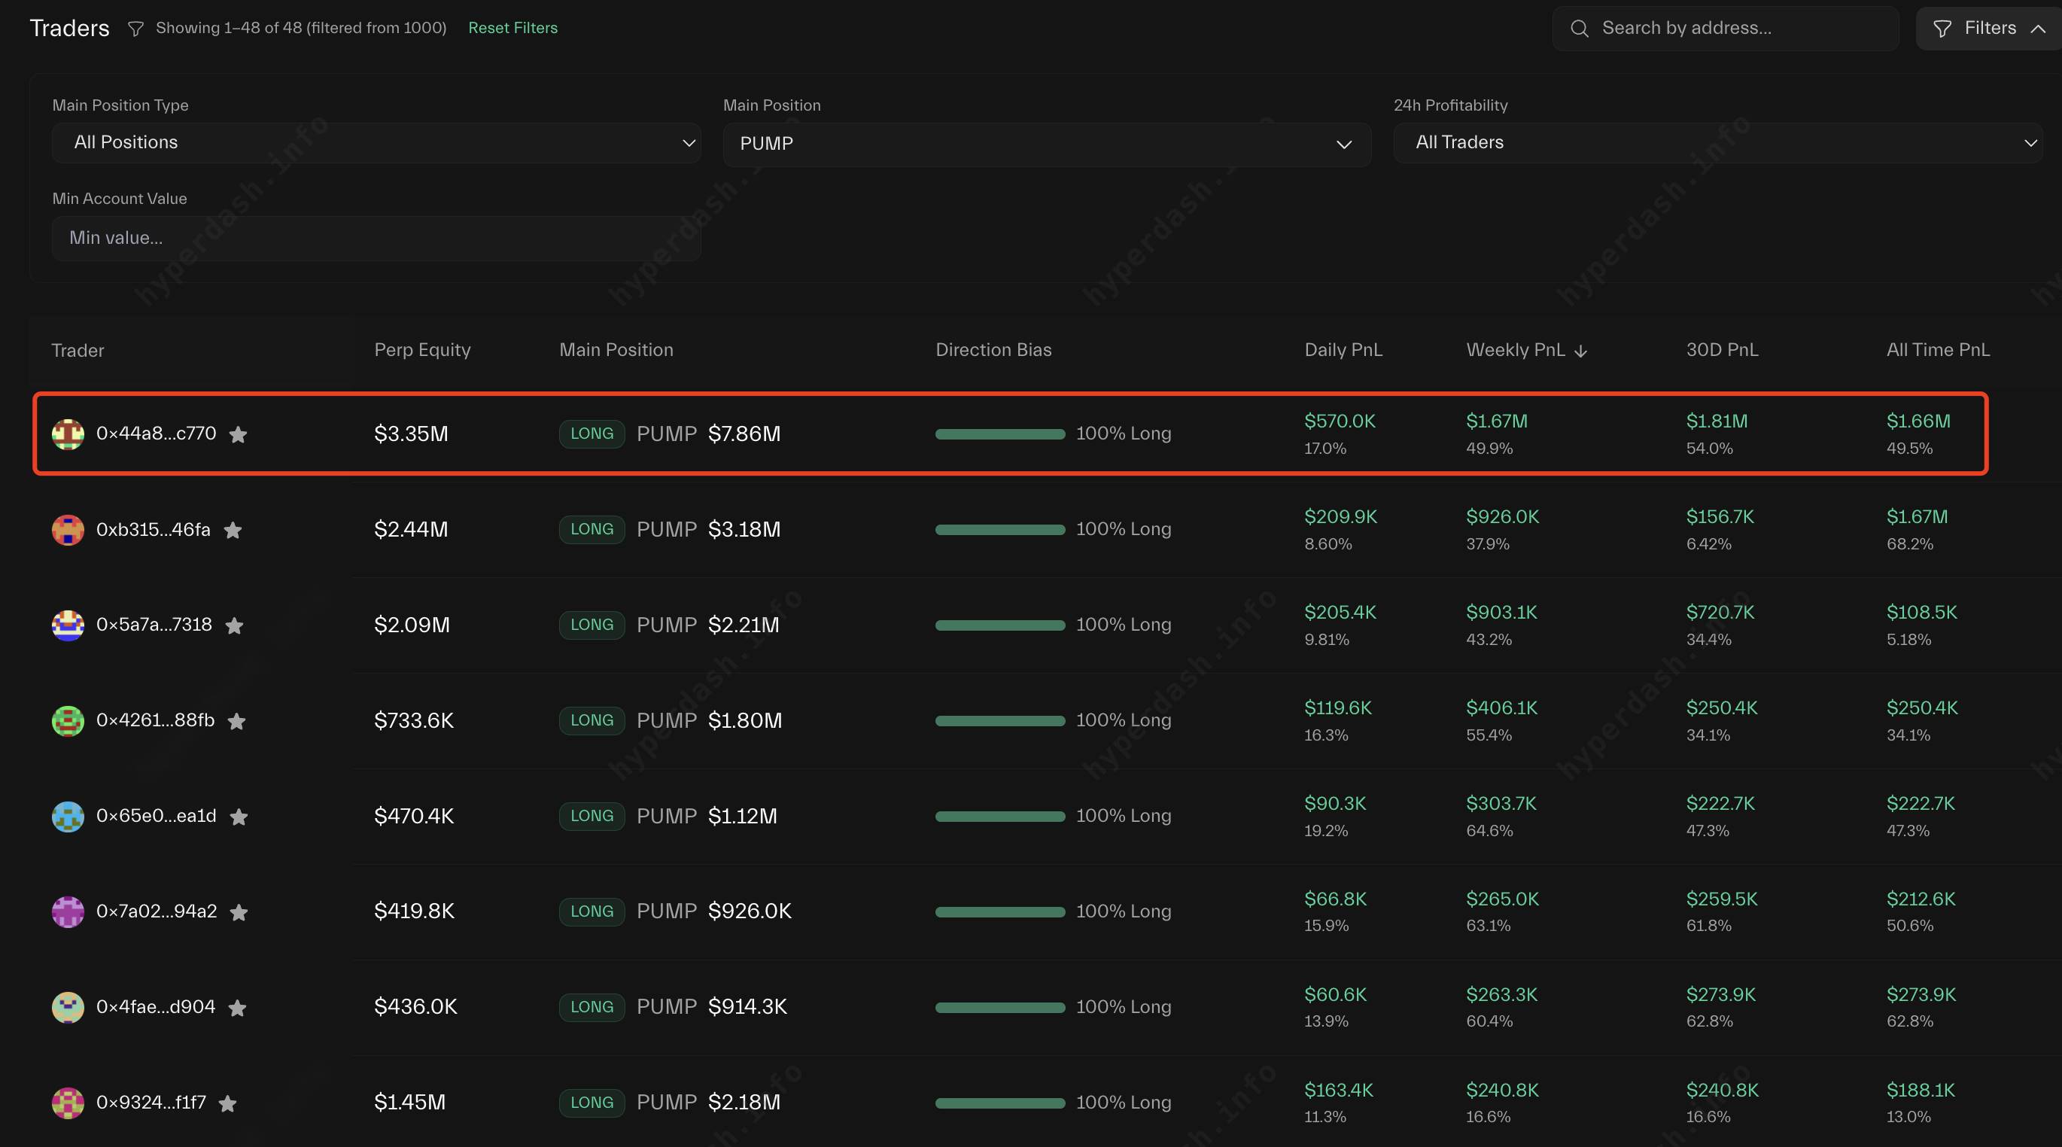
Task: Click weekly PnL value $926.0K
Action: [1501, 517]
